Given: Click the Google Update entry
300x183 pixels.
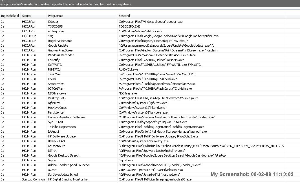Looking at the screenshot, I should pos(58,46).
